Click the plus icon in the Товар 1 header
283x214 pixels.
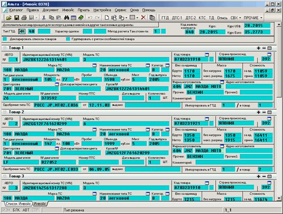259,48
